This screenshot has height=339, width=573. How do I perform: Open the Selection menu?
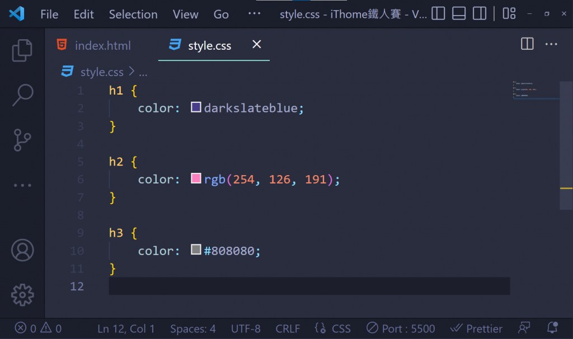pos(133,15)
